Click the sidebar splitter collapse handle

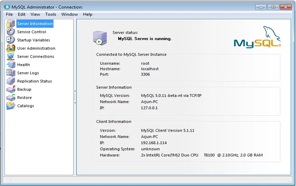click(x=75, y=97)
